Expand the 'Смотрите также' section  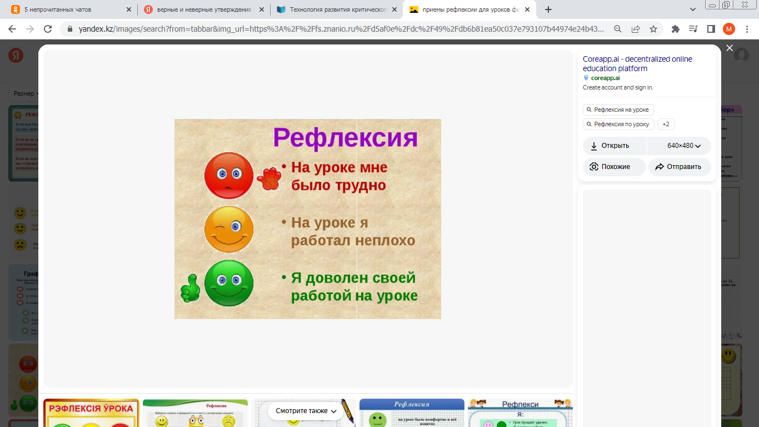pyautogui.click(x=306, y=411)
